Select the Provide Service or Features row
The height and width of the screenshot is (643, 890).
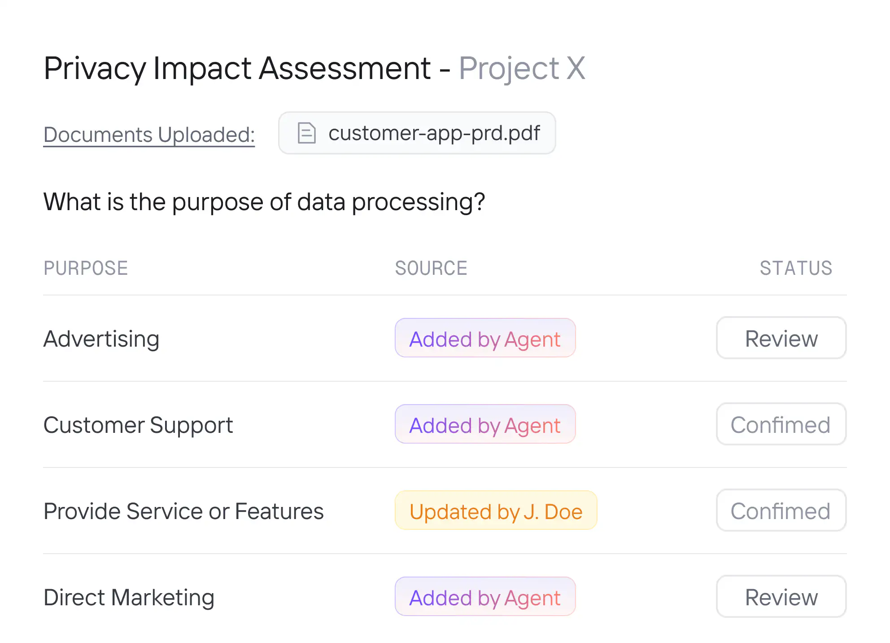point(183,511)
